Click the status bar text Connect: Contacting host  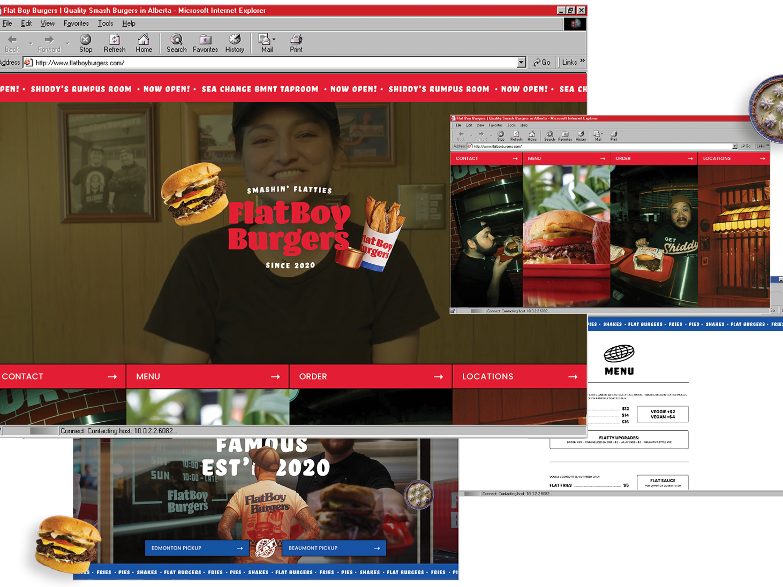[x=118, y=431]
